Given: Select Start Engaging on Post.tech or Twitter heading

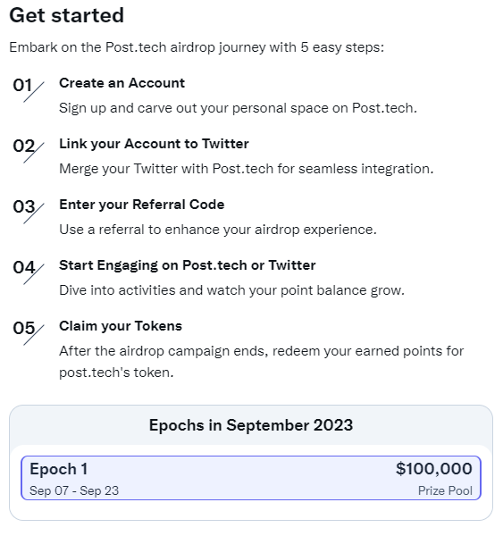Looking at the screenshot, I should [187, 265].
